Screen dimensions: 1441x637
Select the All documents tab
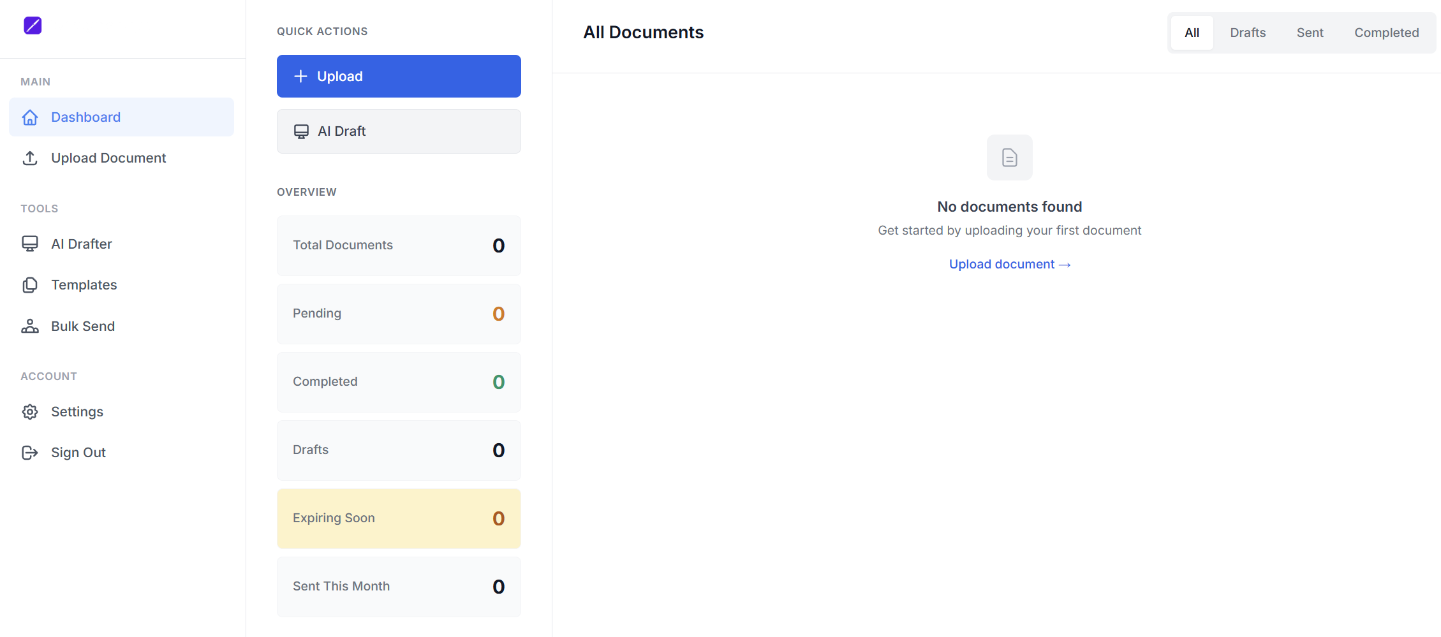point(1192,33)
